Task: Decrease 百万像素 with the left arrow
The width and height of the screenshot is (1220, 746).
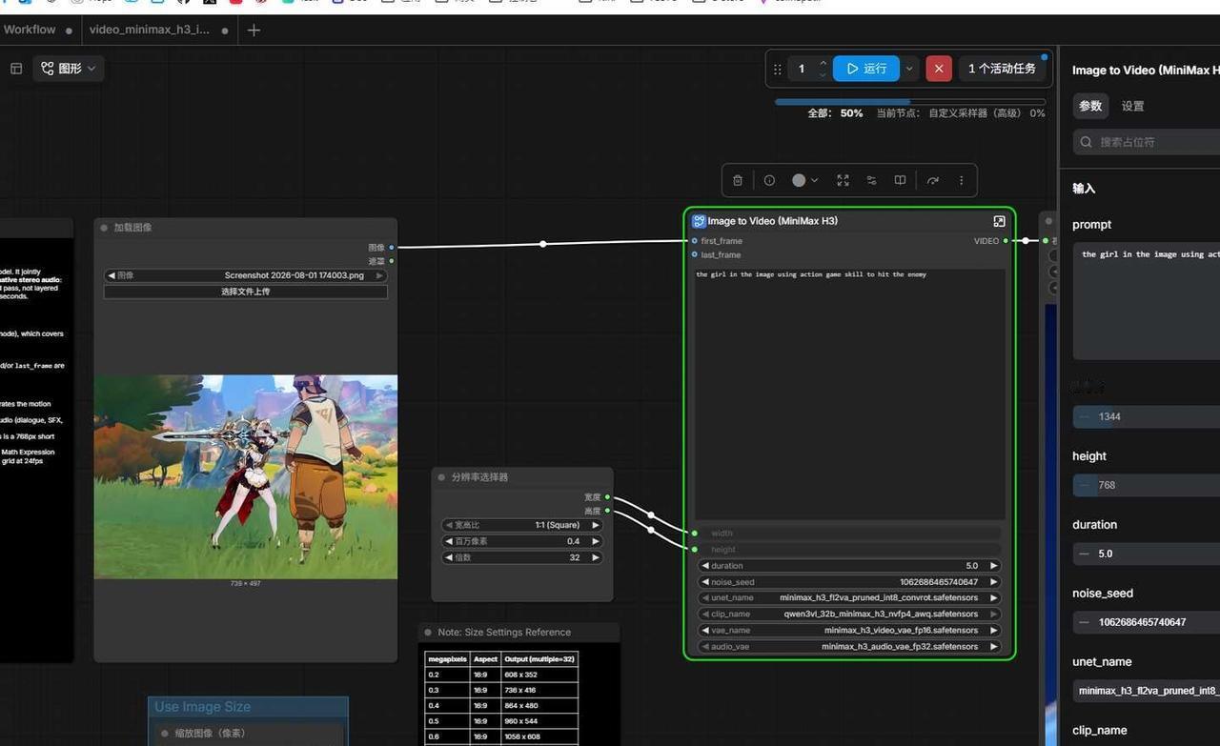Action: tap(450, 541)
